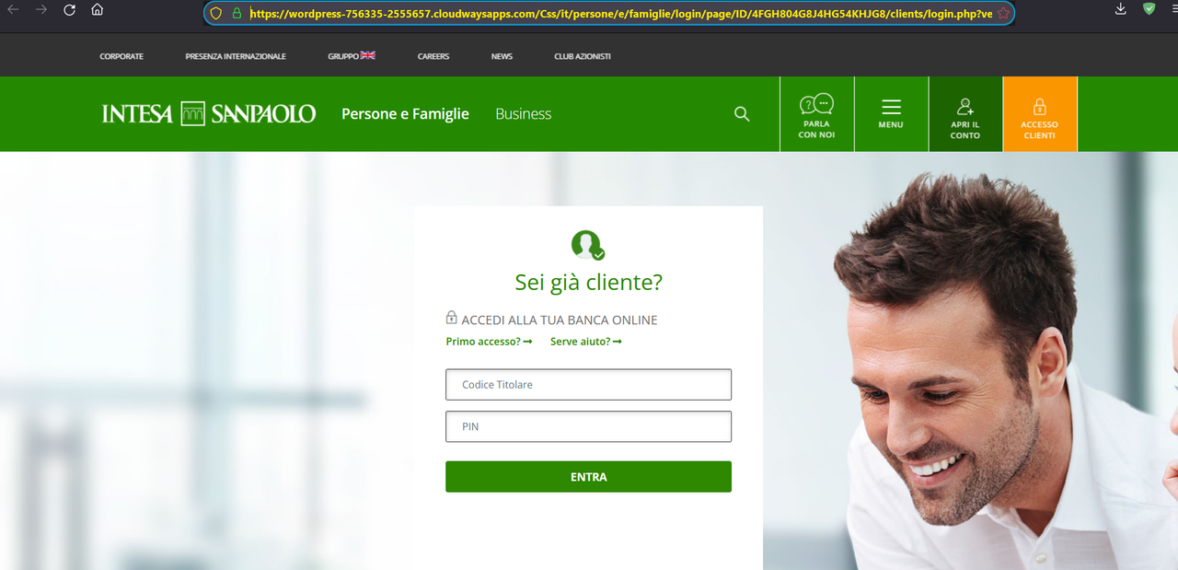Image resolution: width=1178 pixels, height=570 pixels.
Task: Open Corporate top navigation link
Action: 121,56
